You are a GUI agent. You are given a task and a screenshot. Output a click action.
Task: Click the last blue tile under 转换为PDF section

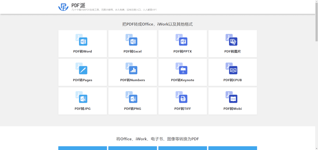232,148
